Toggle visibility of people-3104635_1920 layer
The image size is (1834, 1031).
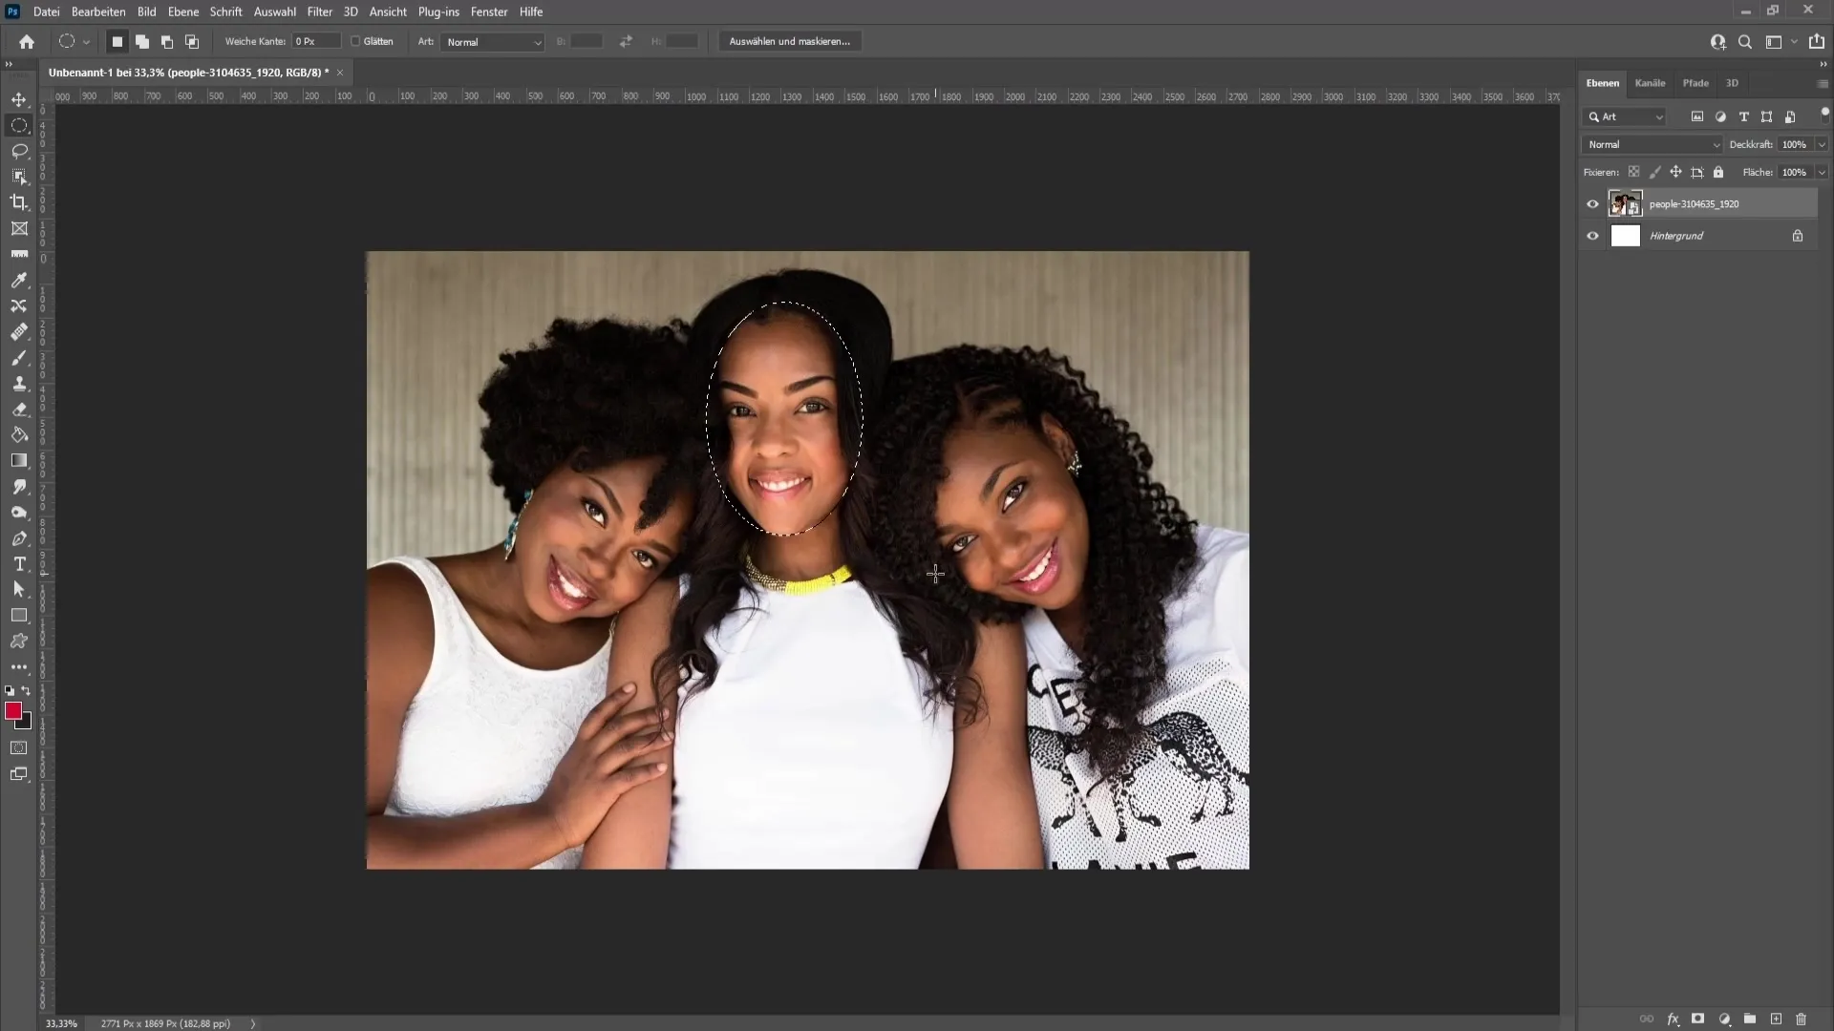pyautogui.click(x=1592, y=204)
